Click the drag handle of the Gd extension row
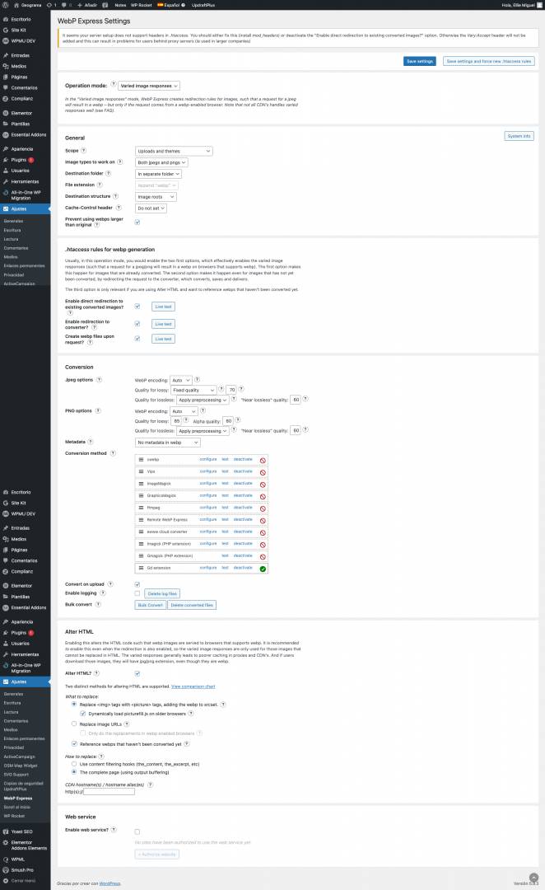Viewport: 545px width, 890px height. coord(142,568)
